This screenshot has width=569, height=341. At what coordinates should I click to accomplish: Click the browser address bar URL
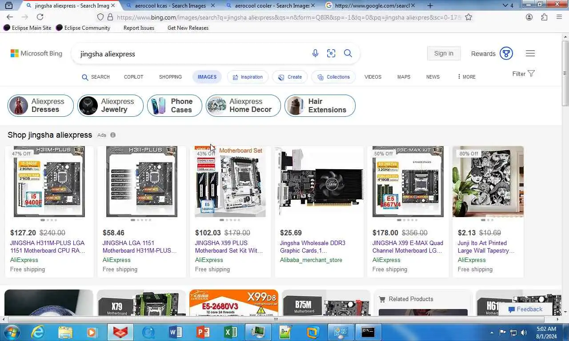pyautogui.click(x=289, y=17)
